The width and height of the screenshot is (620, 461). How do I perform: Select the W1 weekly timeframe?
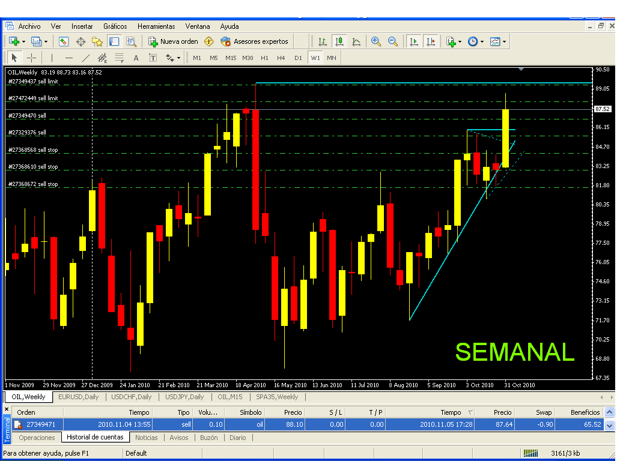[315, 58]
